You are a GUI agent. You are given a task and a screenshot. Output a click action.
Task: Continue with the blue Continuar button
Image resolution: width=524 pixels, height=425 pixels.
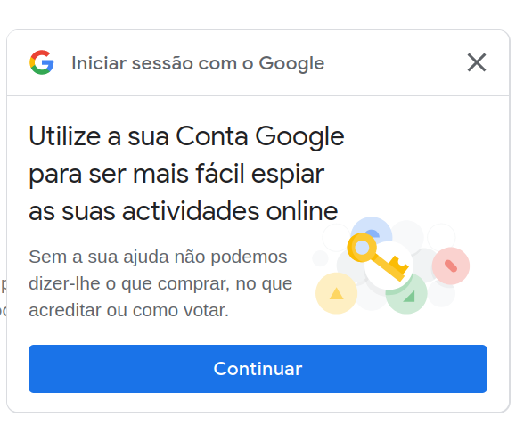tap(258, 369)
